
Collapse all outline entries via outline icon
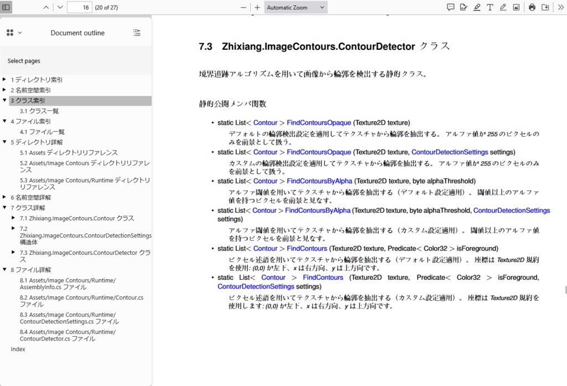point(137,33)
